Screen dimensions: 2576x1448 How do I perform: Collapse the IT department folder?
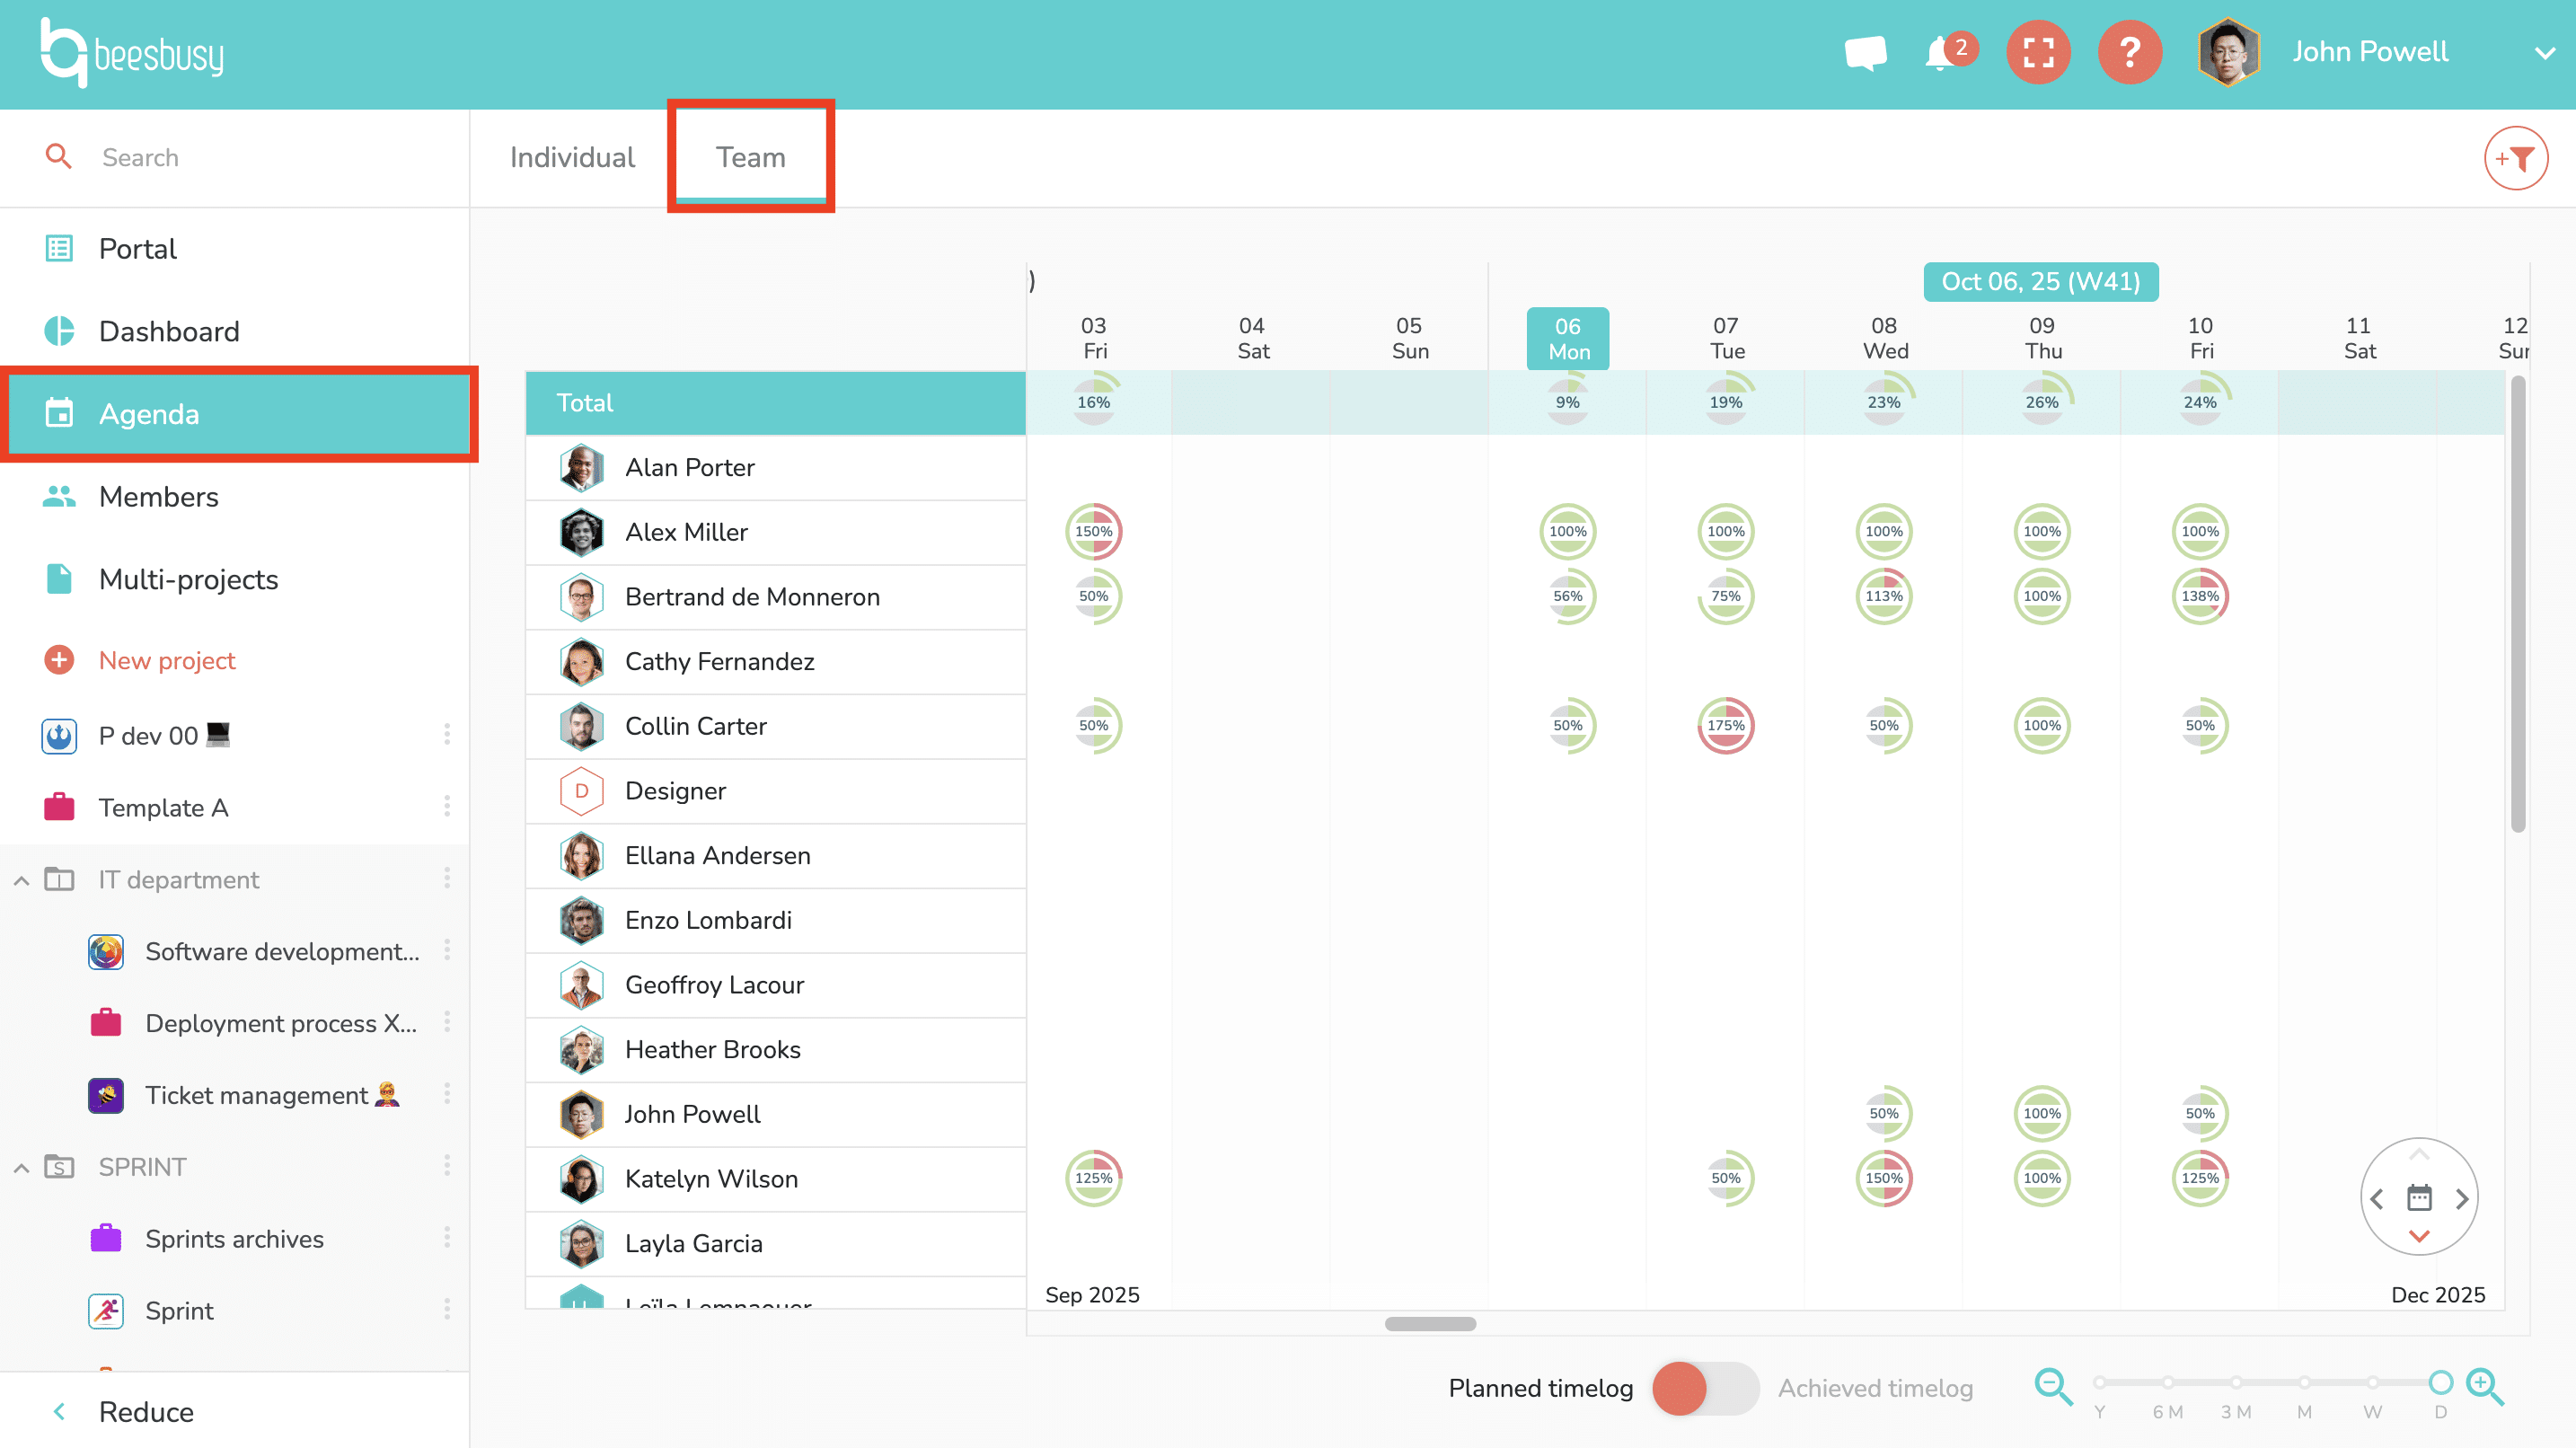21,880
